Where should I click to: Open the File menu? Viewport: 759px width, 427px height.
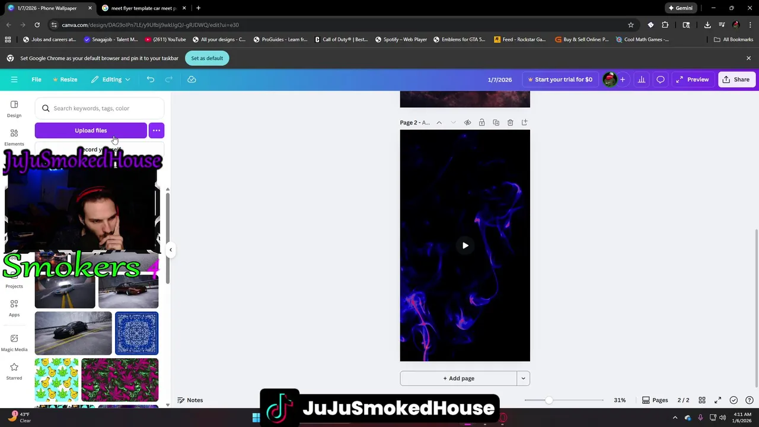tap(36, 79)
